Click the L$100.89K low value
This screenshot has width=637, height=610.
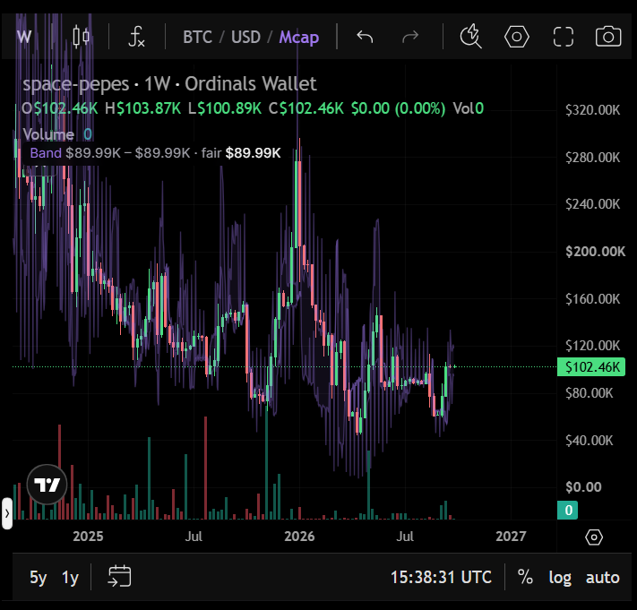(225, 108)
